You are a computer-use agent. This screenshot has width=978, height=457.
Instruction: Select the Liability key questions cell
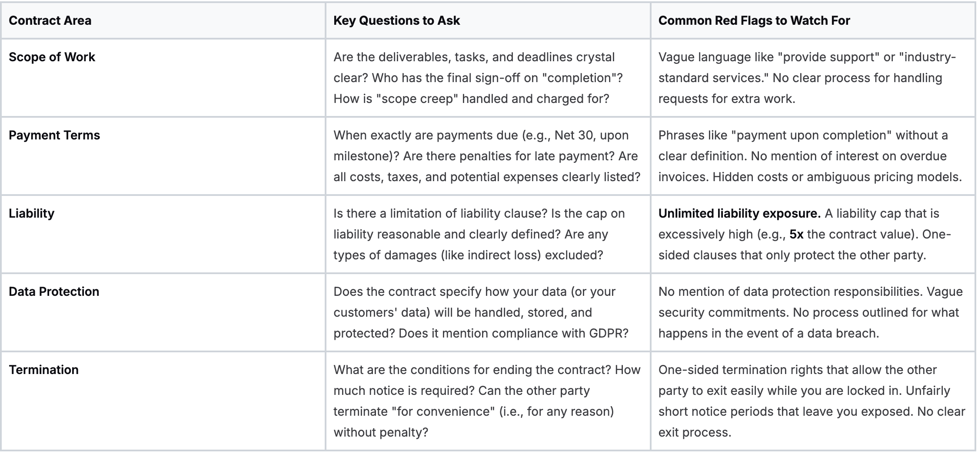(x=479, y=235)
